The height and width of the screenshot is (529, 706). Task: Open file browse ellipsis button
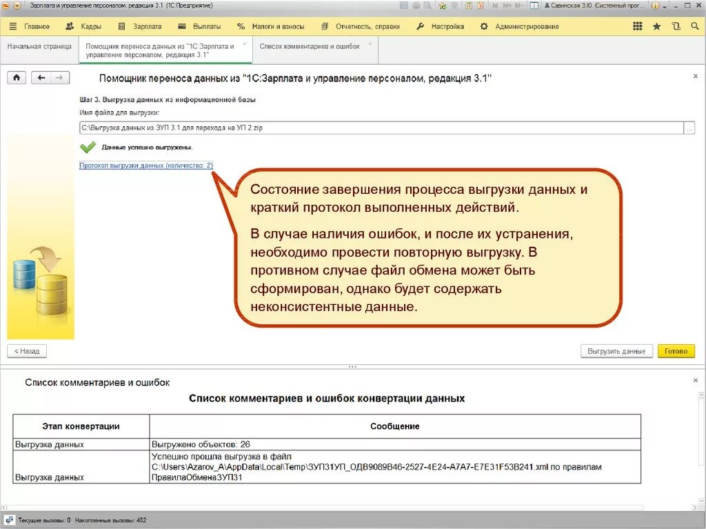[x=689, y=128]
